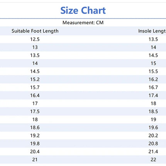Select foot length cell 18.6

tap(35, 127)
